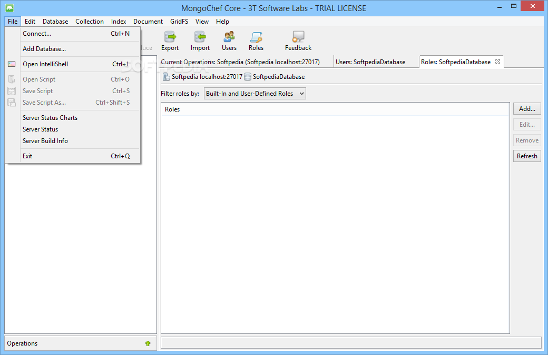Click the MongoChef app icon in title bar
Viewport: 548px width, 355px height.
(9, 8)
